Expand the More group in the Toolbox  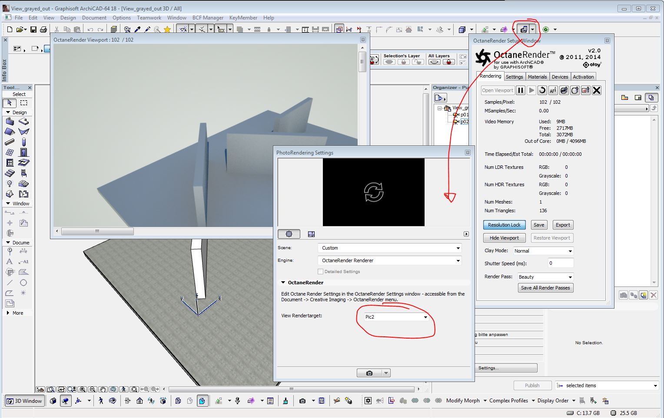[8, 313]
